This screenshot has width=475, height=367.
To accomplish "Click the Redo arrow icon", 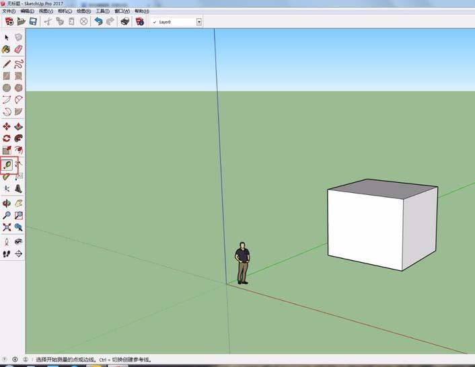I will tap(110, 22).
